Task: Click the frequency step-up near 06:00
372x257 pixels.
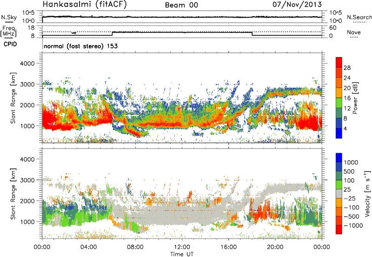Action: click(113, 33)
